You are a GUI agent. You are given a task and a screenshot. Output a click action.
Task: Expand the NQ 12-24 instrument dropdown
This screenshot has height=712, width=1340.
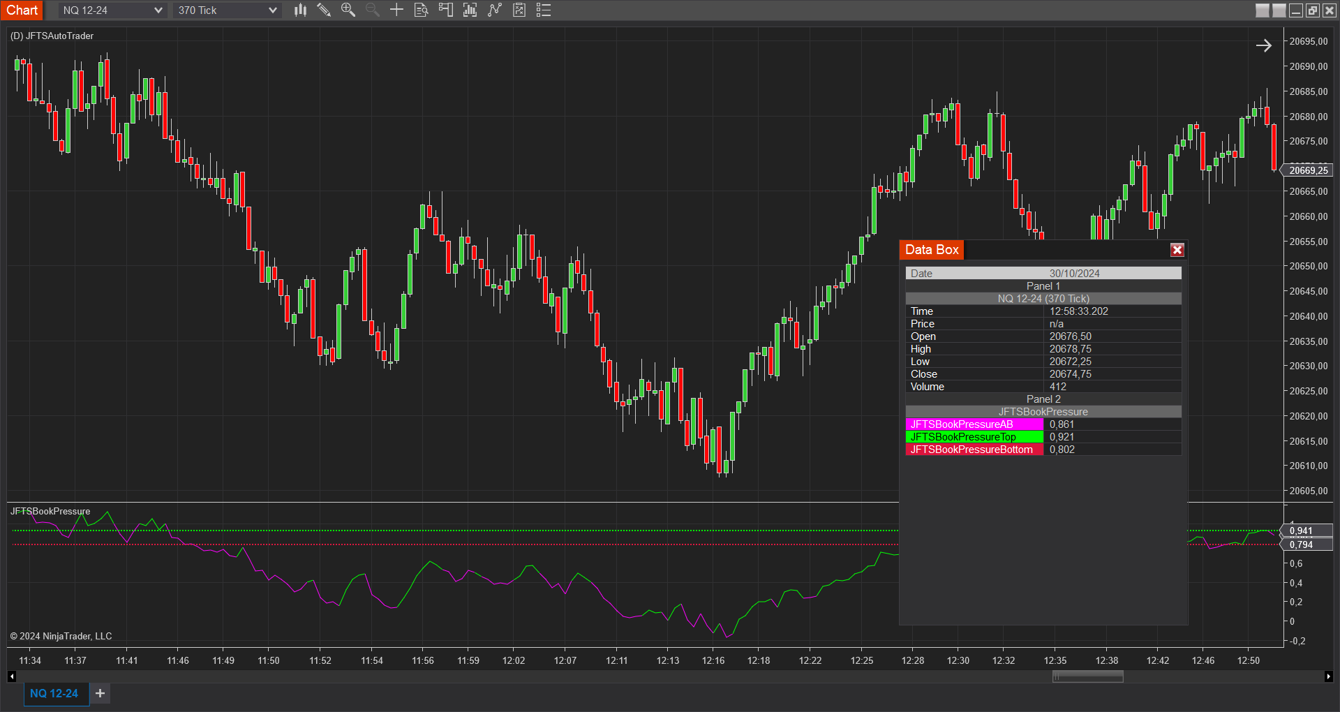click(x=158, y=10)
